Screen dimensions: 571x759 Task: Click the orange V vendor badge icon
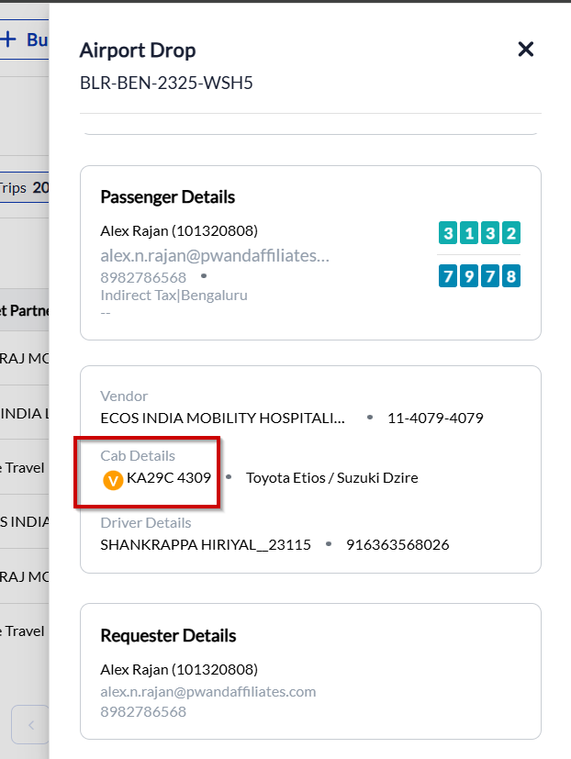(113, 481)
